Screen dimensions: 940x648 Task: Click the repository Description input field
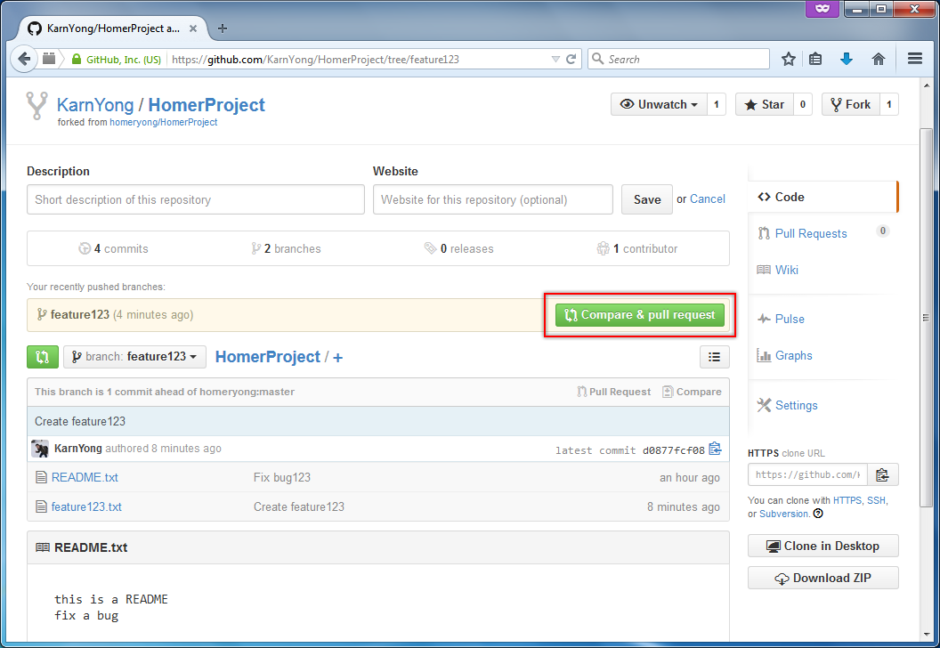coord(195,199)
